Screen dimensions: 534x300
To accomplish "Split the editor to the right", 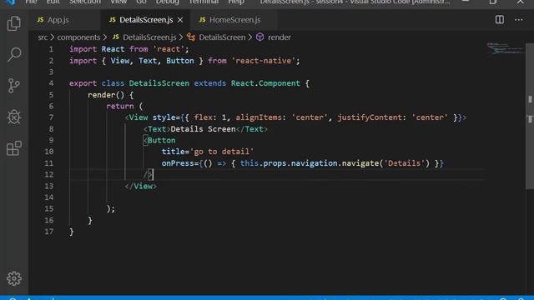I will (x=500, y=20).
